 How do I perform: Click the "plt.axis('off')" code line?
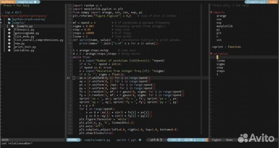pyautogui.click(x=91, y=126)
